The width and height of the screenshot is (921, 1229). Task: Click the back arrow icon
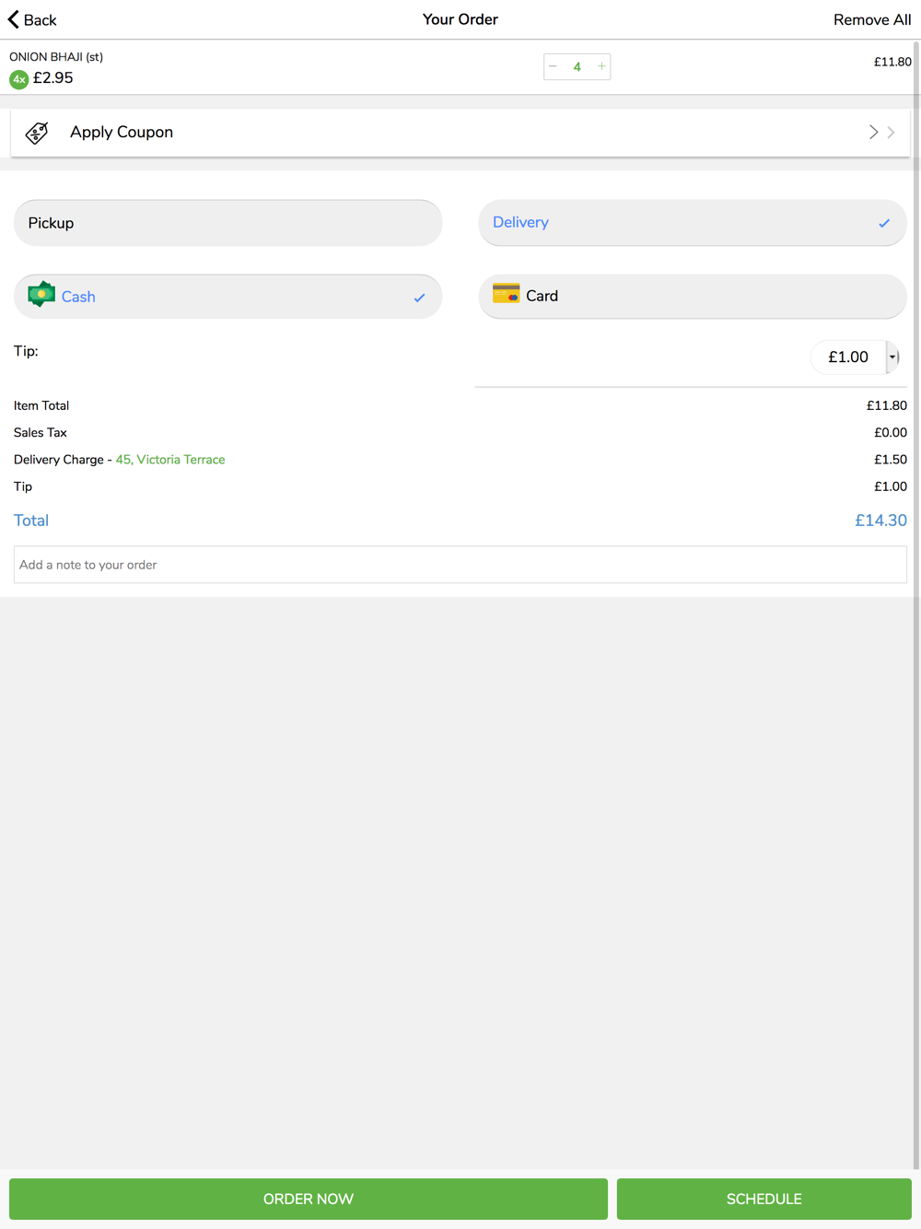click(x=14, y=19)
